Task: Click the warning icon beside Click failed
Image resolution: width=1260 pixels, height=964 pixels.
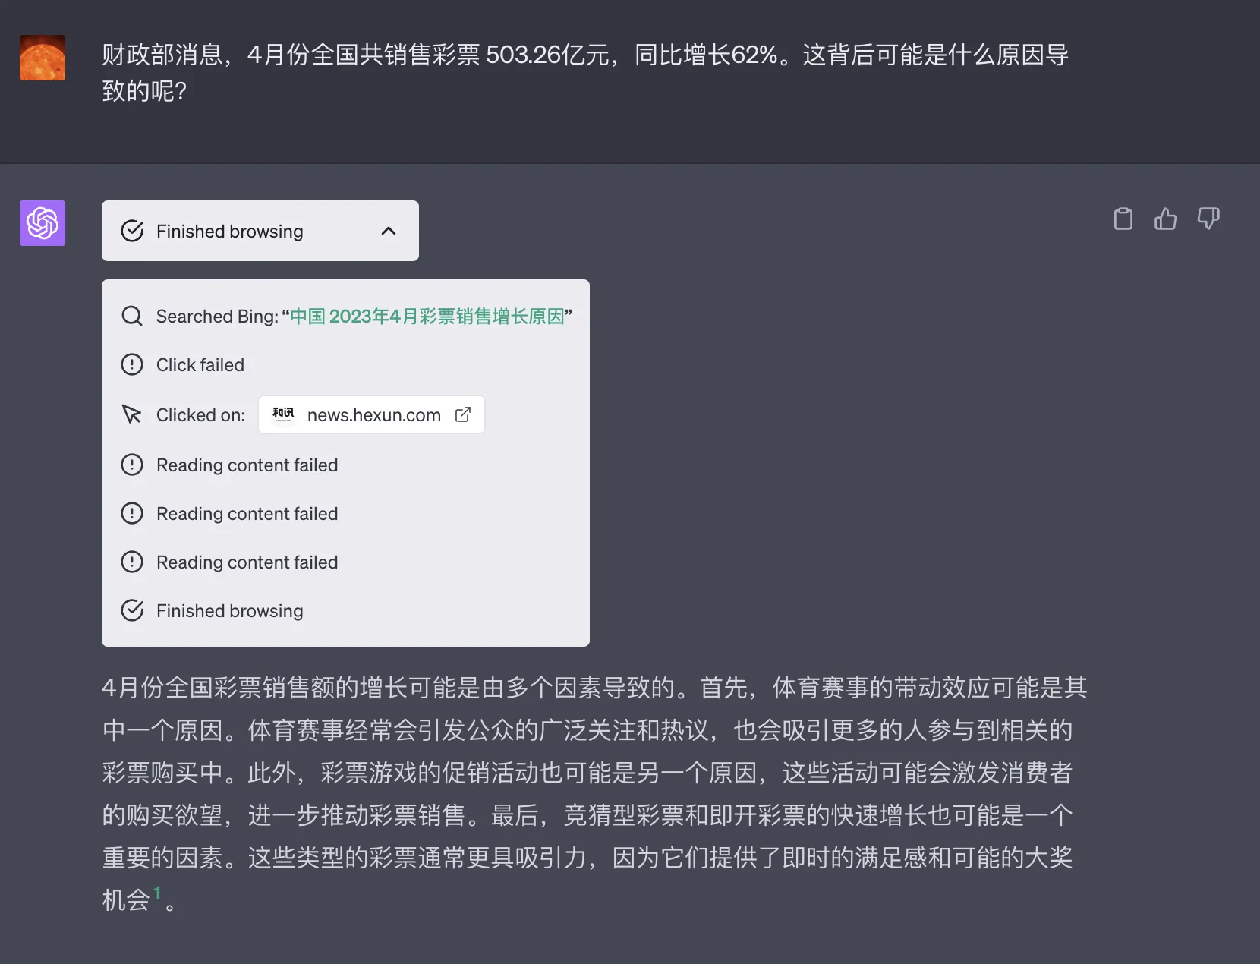Action: pos(132,364)
